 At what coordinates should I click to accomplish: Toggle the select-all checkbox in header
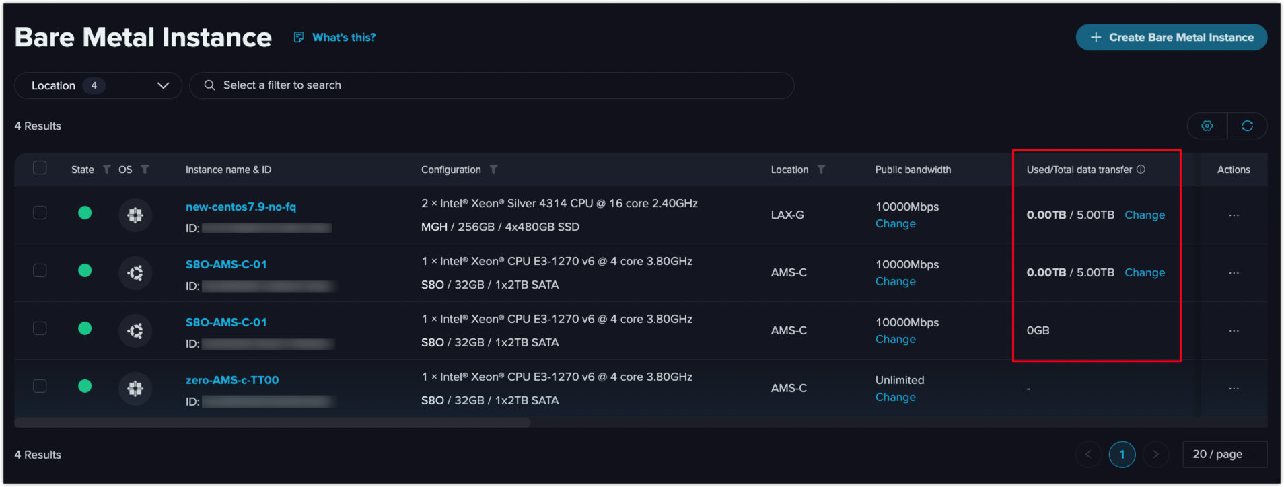pyautogui.click(x=40, y=168)
